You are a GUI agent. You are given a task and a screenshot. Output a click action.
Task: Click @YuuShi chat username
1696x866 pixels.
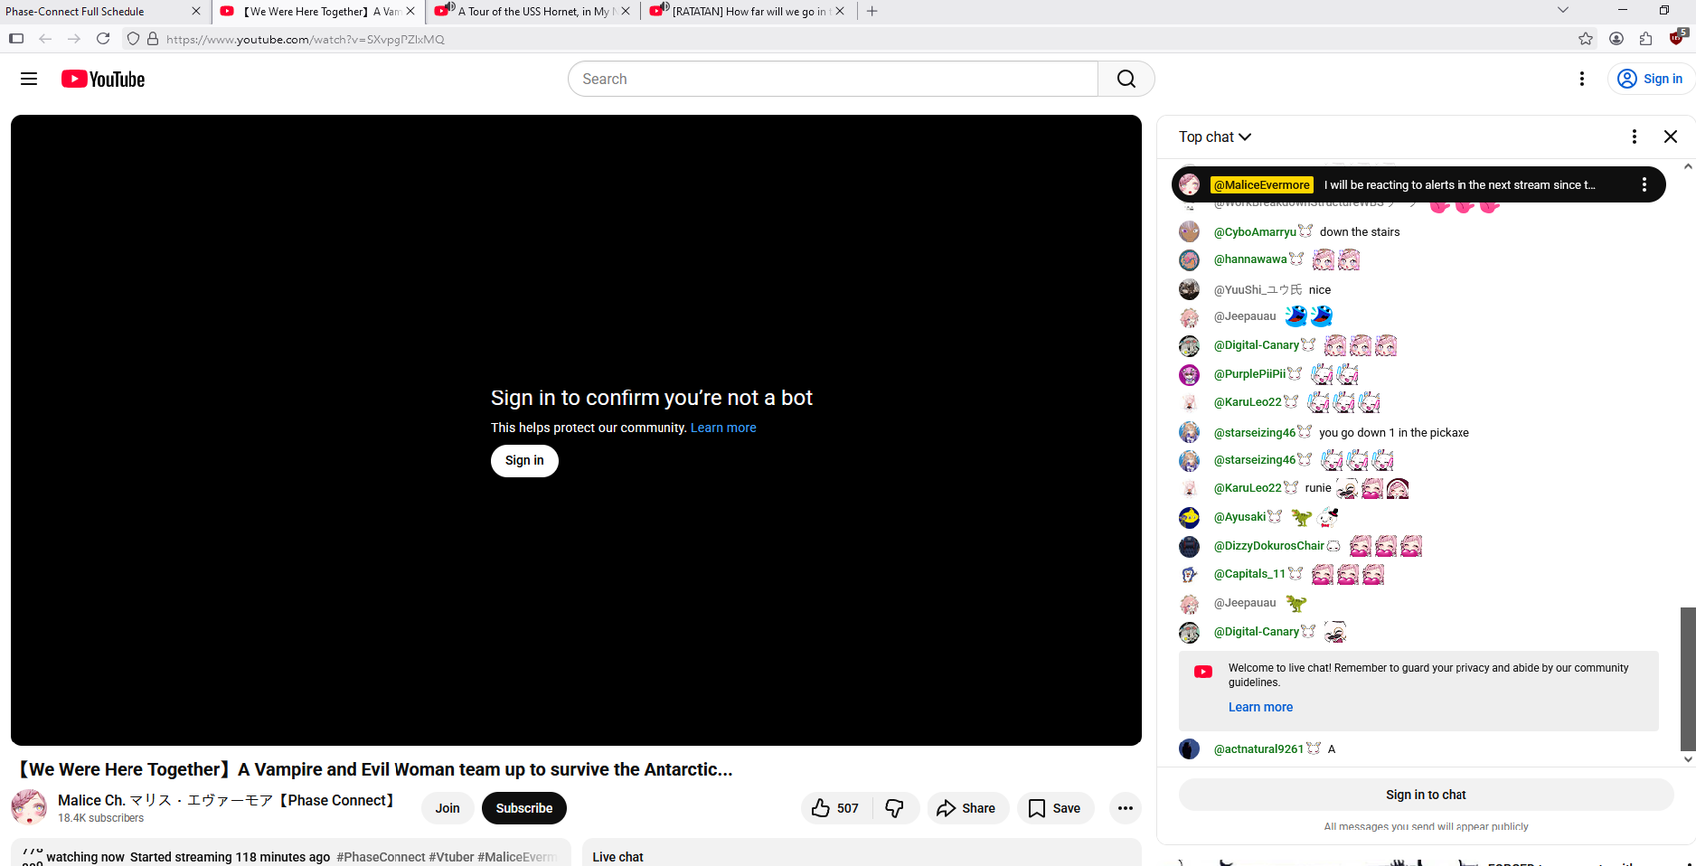tap(1258, 290)
